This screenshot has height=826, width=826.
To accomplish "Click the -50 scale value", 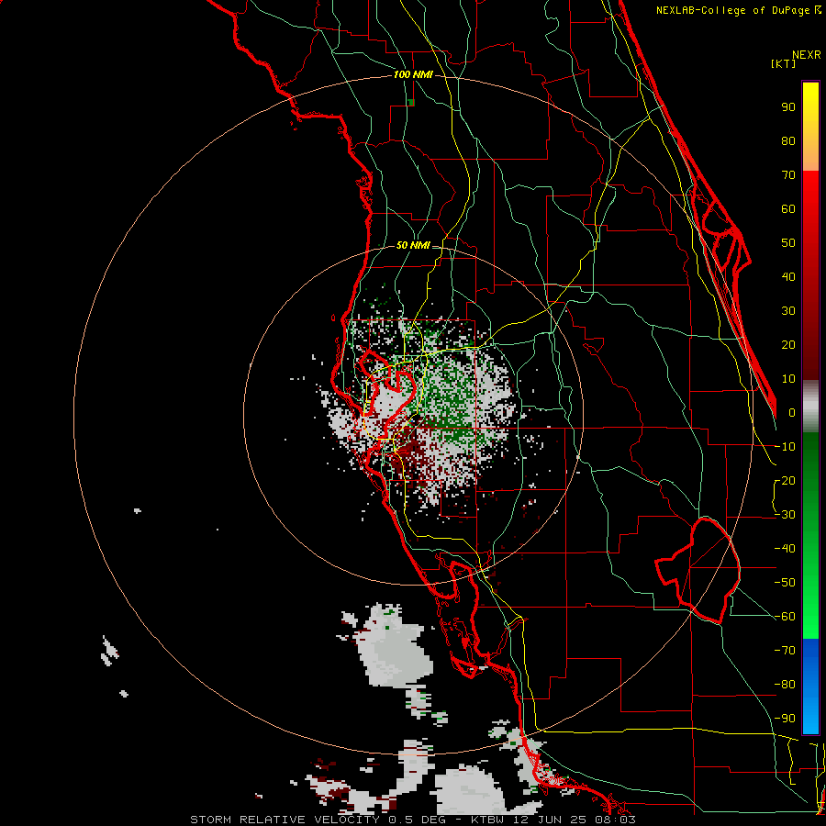I will coord(785,583).
